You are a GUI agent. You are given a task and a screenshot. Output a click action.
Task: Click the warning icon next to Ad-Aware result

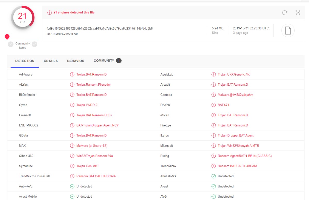(x=72, y=75)
